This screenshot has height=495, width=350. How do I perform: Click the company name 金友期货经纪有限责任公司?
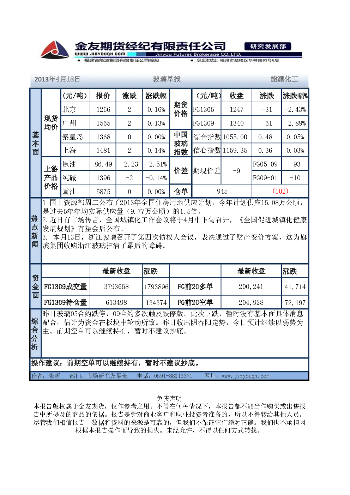pyautogui.click(x=150, y=46)
